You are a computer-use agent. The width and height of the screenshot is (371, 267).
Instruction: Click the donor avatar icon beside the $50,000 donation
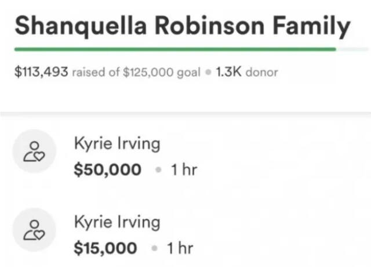pyautogui.click(x=34, y=151)
